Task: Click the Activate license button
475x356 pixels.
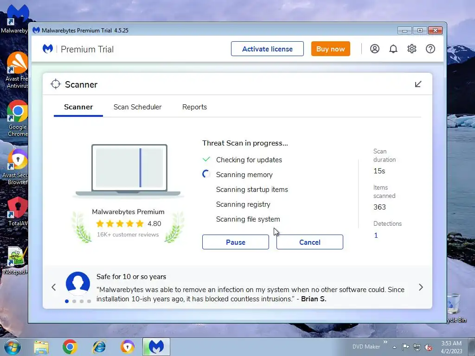Action: 267,49
